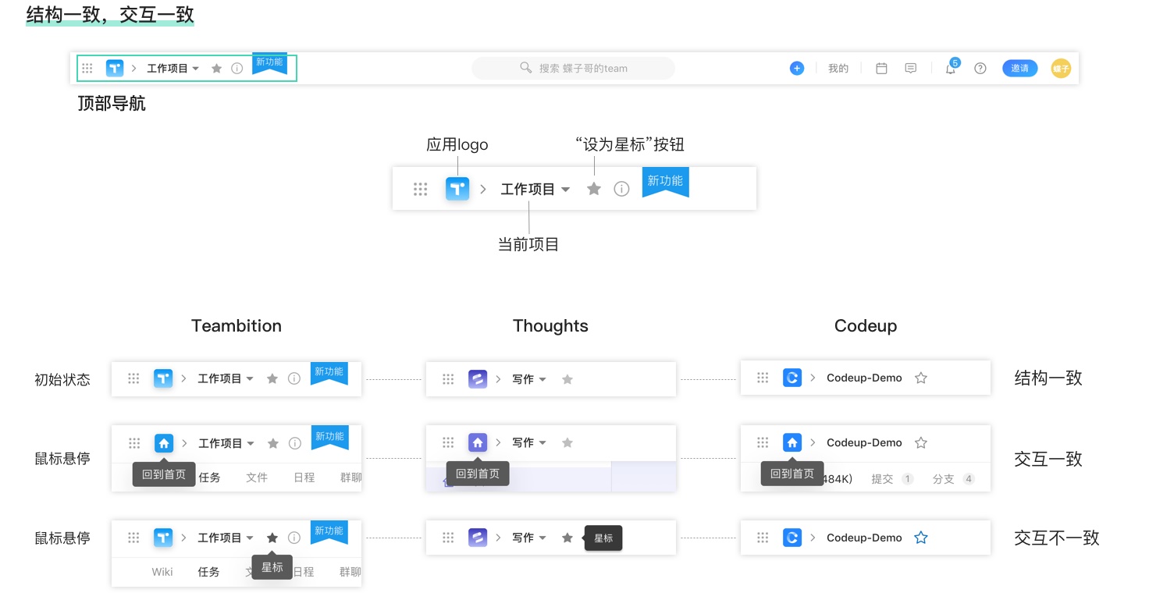Toggle the blue outline star in Codeup bar

click(921, 538)
